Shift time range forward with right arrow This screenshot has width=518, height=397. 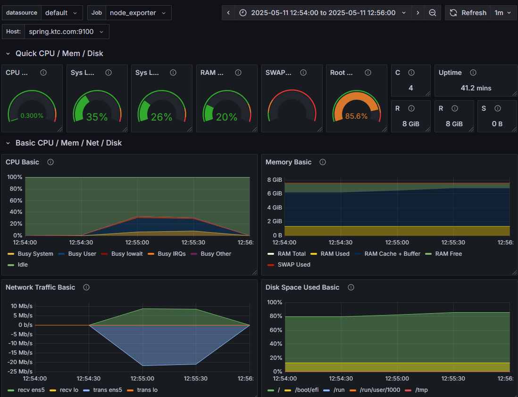coord(418,13)
